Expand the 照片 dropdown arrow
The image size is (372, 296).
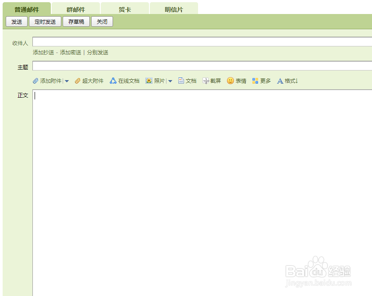click(170, 81)
